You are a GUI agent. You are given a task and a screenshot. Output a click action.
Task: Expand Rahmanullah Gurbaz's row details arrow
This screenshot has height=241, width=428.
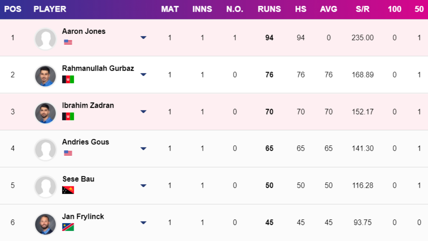tap(143, 75)
